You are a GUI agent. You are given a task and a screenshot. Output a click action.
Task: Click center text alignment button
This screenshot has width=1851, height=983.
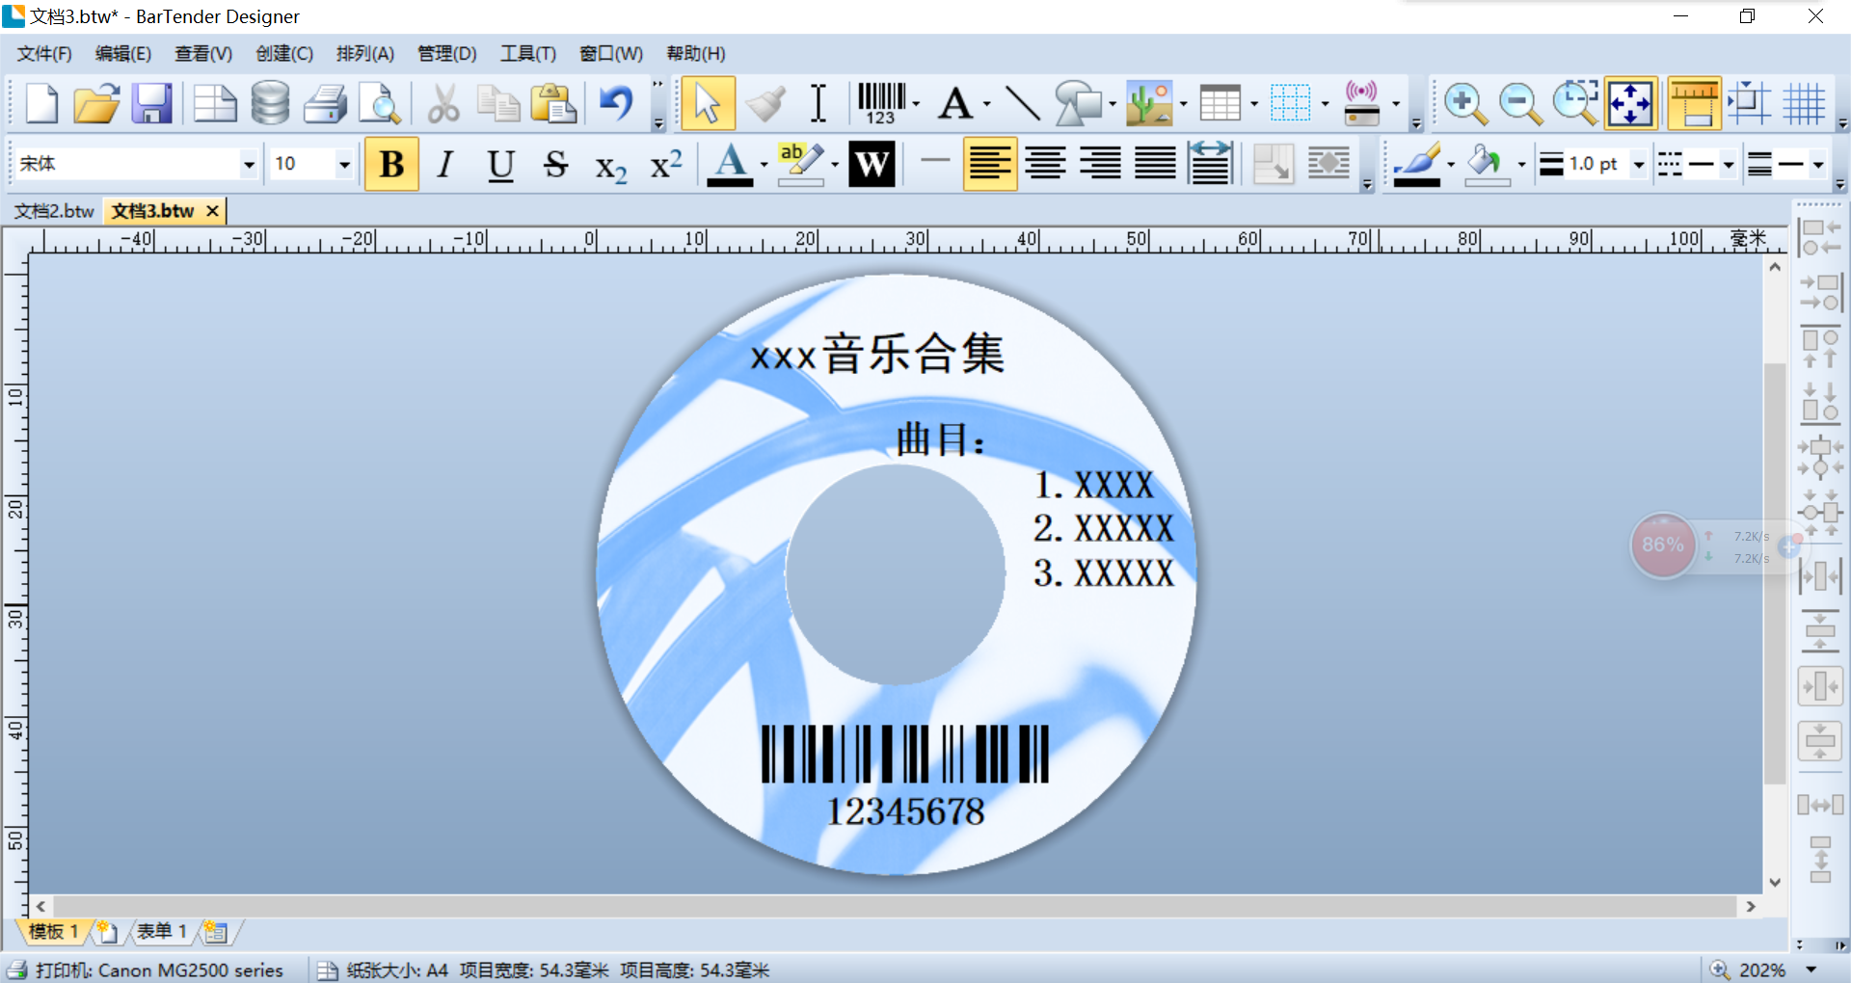1045,164
